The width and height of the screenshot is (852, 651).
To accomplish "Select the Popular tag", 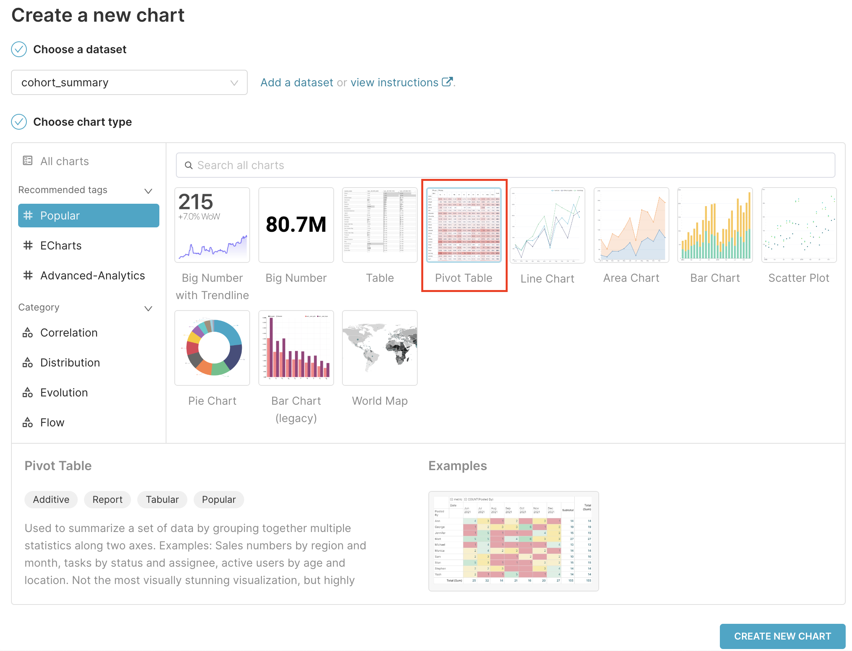I will (x=89, y=216).
